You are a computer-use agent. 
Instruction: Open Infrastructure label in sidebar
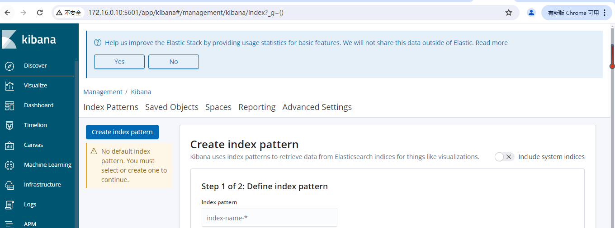[x=42, y=185]
